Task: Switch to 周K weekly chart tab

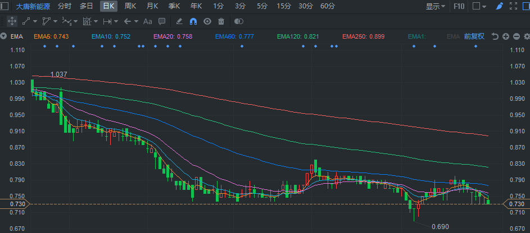Action: click(130, 6)
